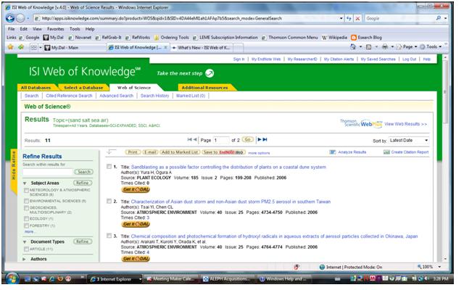This screenshot has height=290, width=464.
Task: Click the more link under Subject Areas
Action: point(29,232)
